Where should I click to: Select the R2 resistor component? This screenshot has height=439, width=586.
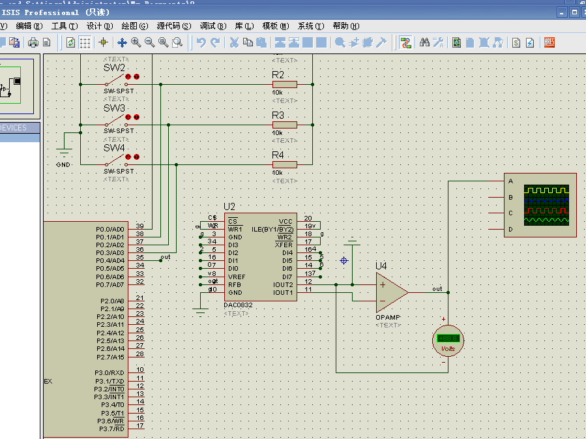285,85
